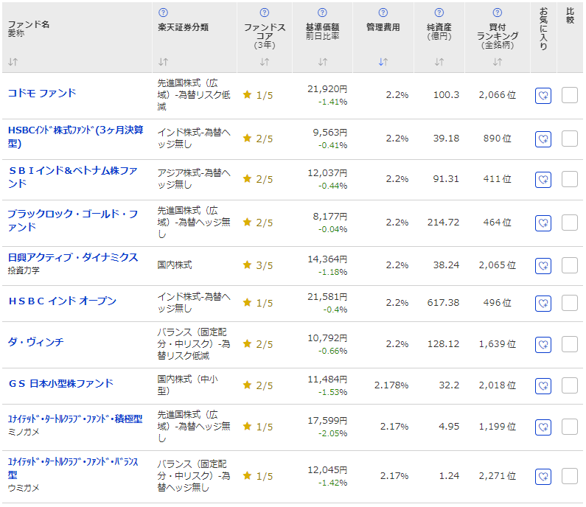Open SBIインド&ベトナム株ファンド link
The image size is (586, 507).
point(73,177)
